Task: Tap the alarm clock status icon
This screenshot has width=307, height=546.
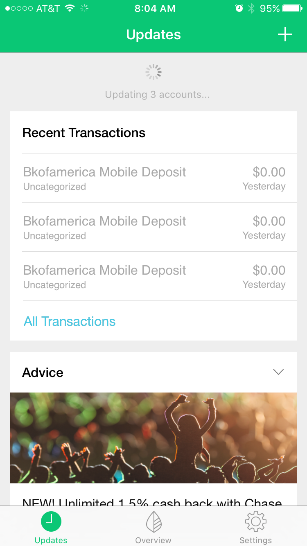Action: tap(239, 9)
